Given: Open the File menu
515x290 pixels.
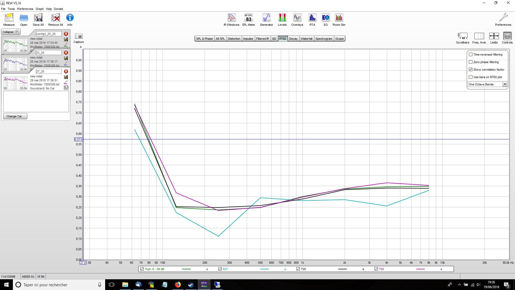Looking at the screenshot, I should pos(3,9).
